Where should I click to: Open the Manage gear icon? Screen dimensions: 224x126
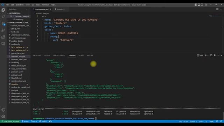point(3,117)
